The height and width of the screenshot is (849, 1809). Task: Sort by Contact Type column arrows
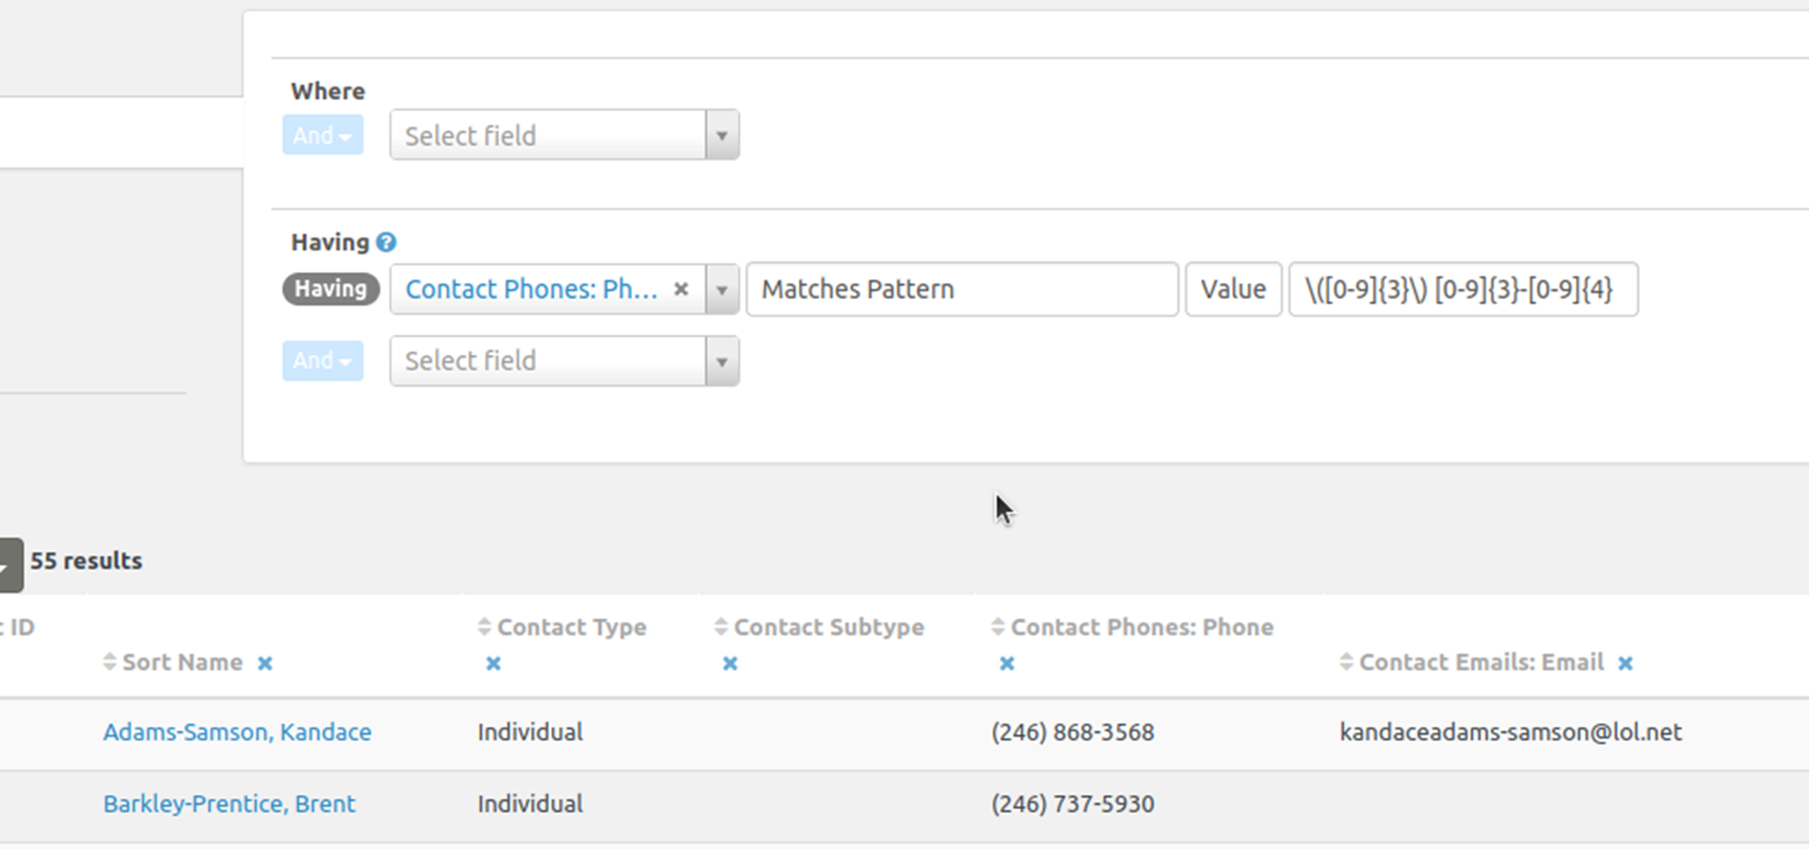pyautogui.click(x=484, y=627)
